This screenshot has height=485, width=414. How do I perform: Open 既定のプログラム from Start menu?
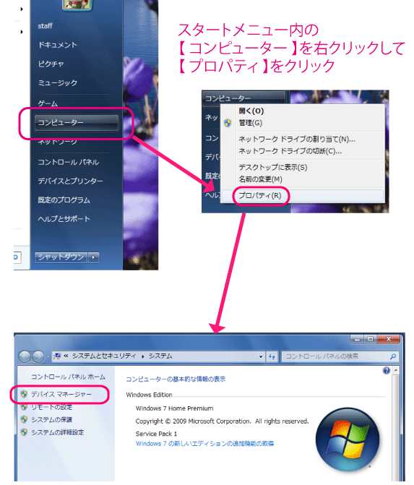[x=64, y=199]
